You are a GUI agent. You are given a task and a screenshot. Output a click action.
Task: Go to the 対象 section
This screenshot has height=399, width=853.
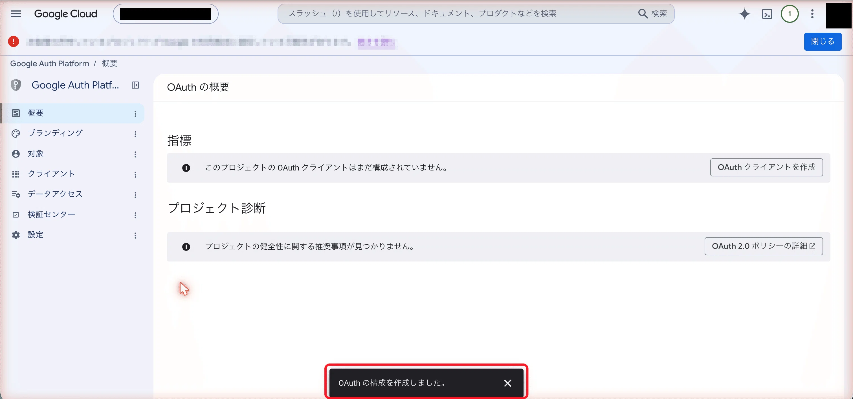pyautogui.click(x=73, y=154)
